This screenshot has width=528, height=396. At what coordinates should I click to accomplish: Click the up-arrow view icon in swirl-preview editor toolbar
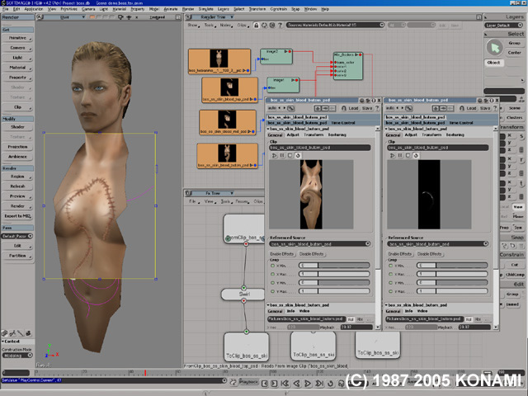(318, 108)
